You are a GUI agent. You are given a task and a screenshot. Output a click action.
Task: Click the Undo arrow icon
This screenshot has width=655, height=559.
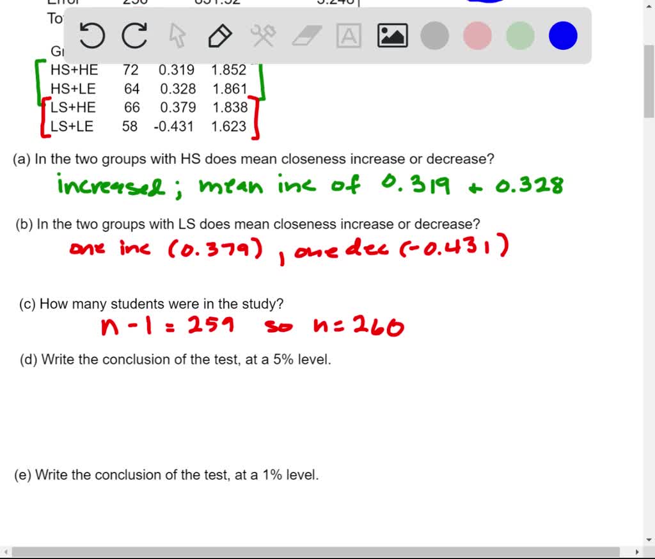pos(91,36)
